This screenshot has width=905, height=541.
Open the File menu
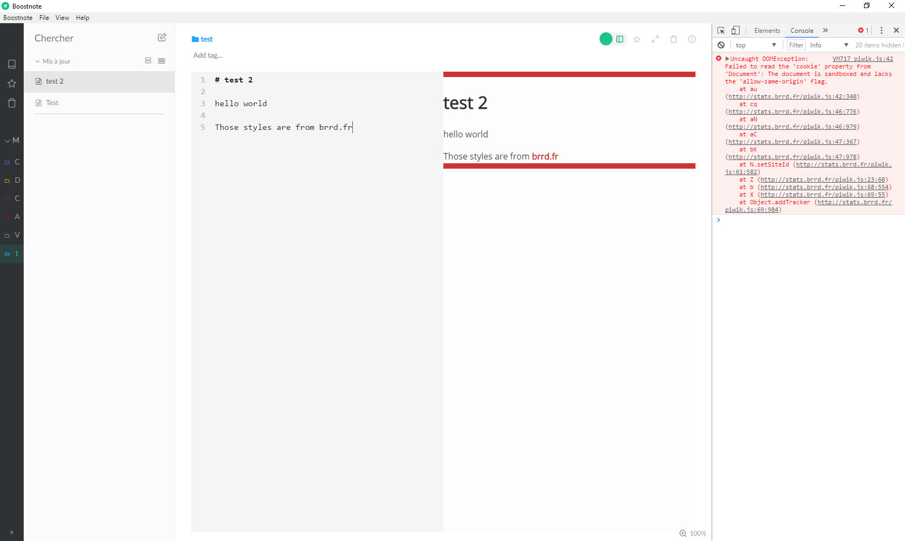[44, 18]
